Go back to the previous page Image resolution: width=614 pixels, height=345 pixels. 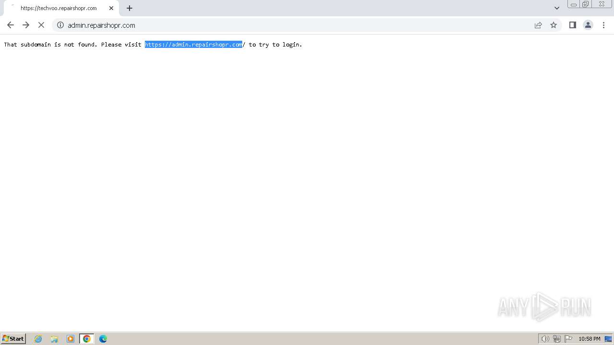[x=11, y=25]
